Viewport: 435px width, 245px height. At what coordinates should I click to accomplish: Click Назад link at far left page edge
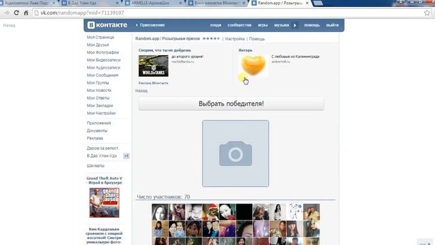[x=9, y=25]
